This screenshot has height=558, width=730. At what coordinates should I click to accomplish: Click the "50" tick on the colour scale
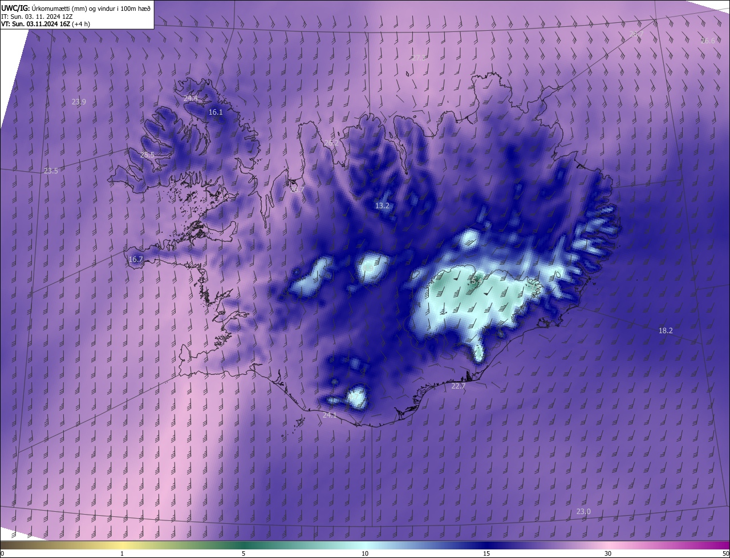[725, 553]
